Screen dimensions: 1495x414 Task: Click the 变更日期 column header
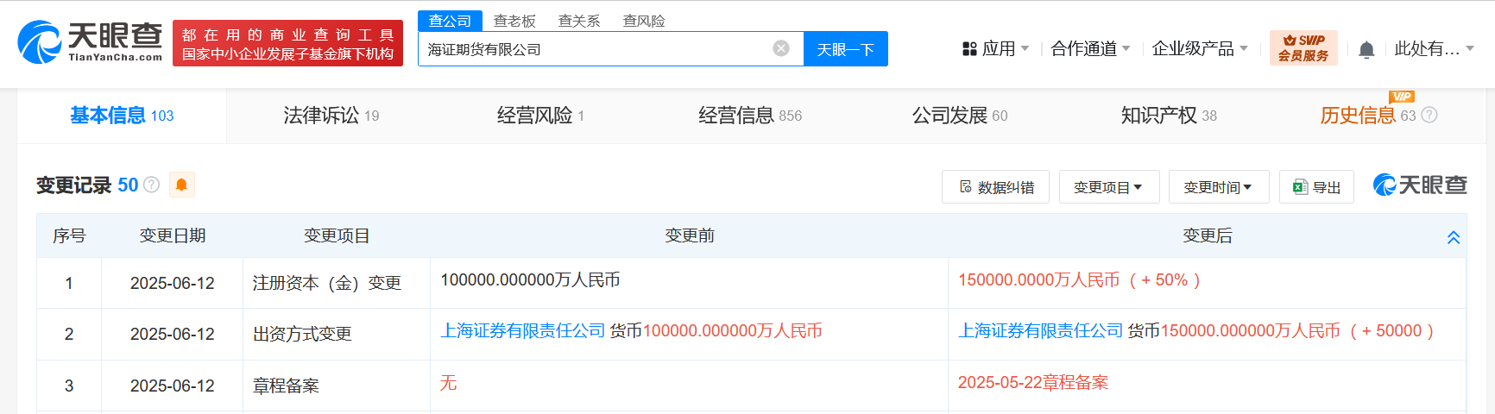point(173,235)
